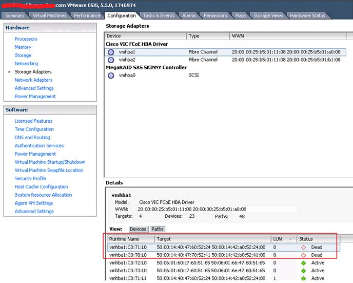Open Power Management under Software
353x283 pixels.
click(x=35, y=154)
